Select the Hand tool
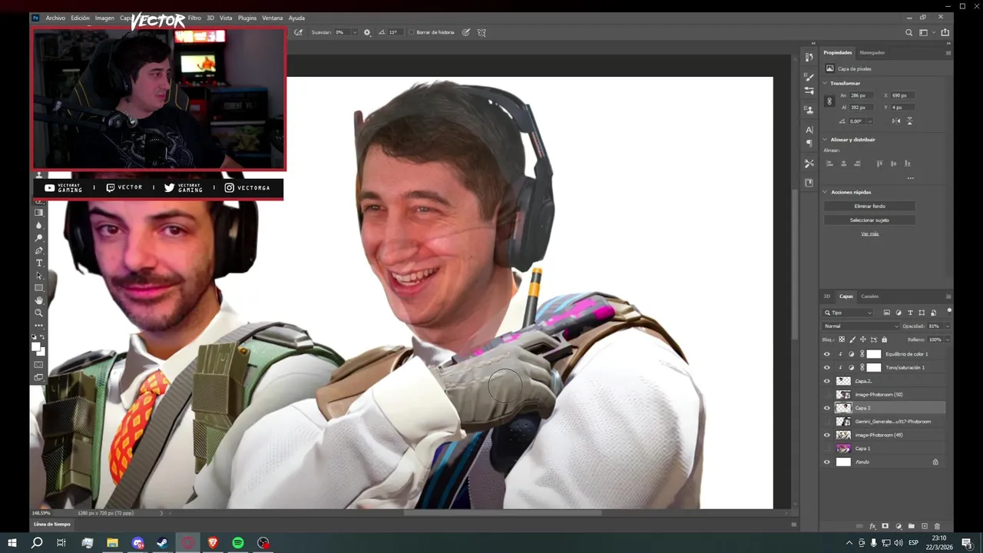This screenshot has width=983, height=553. click(x=39, y=300)
